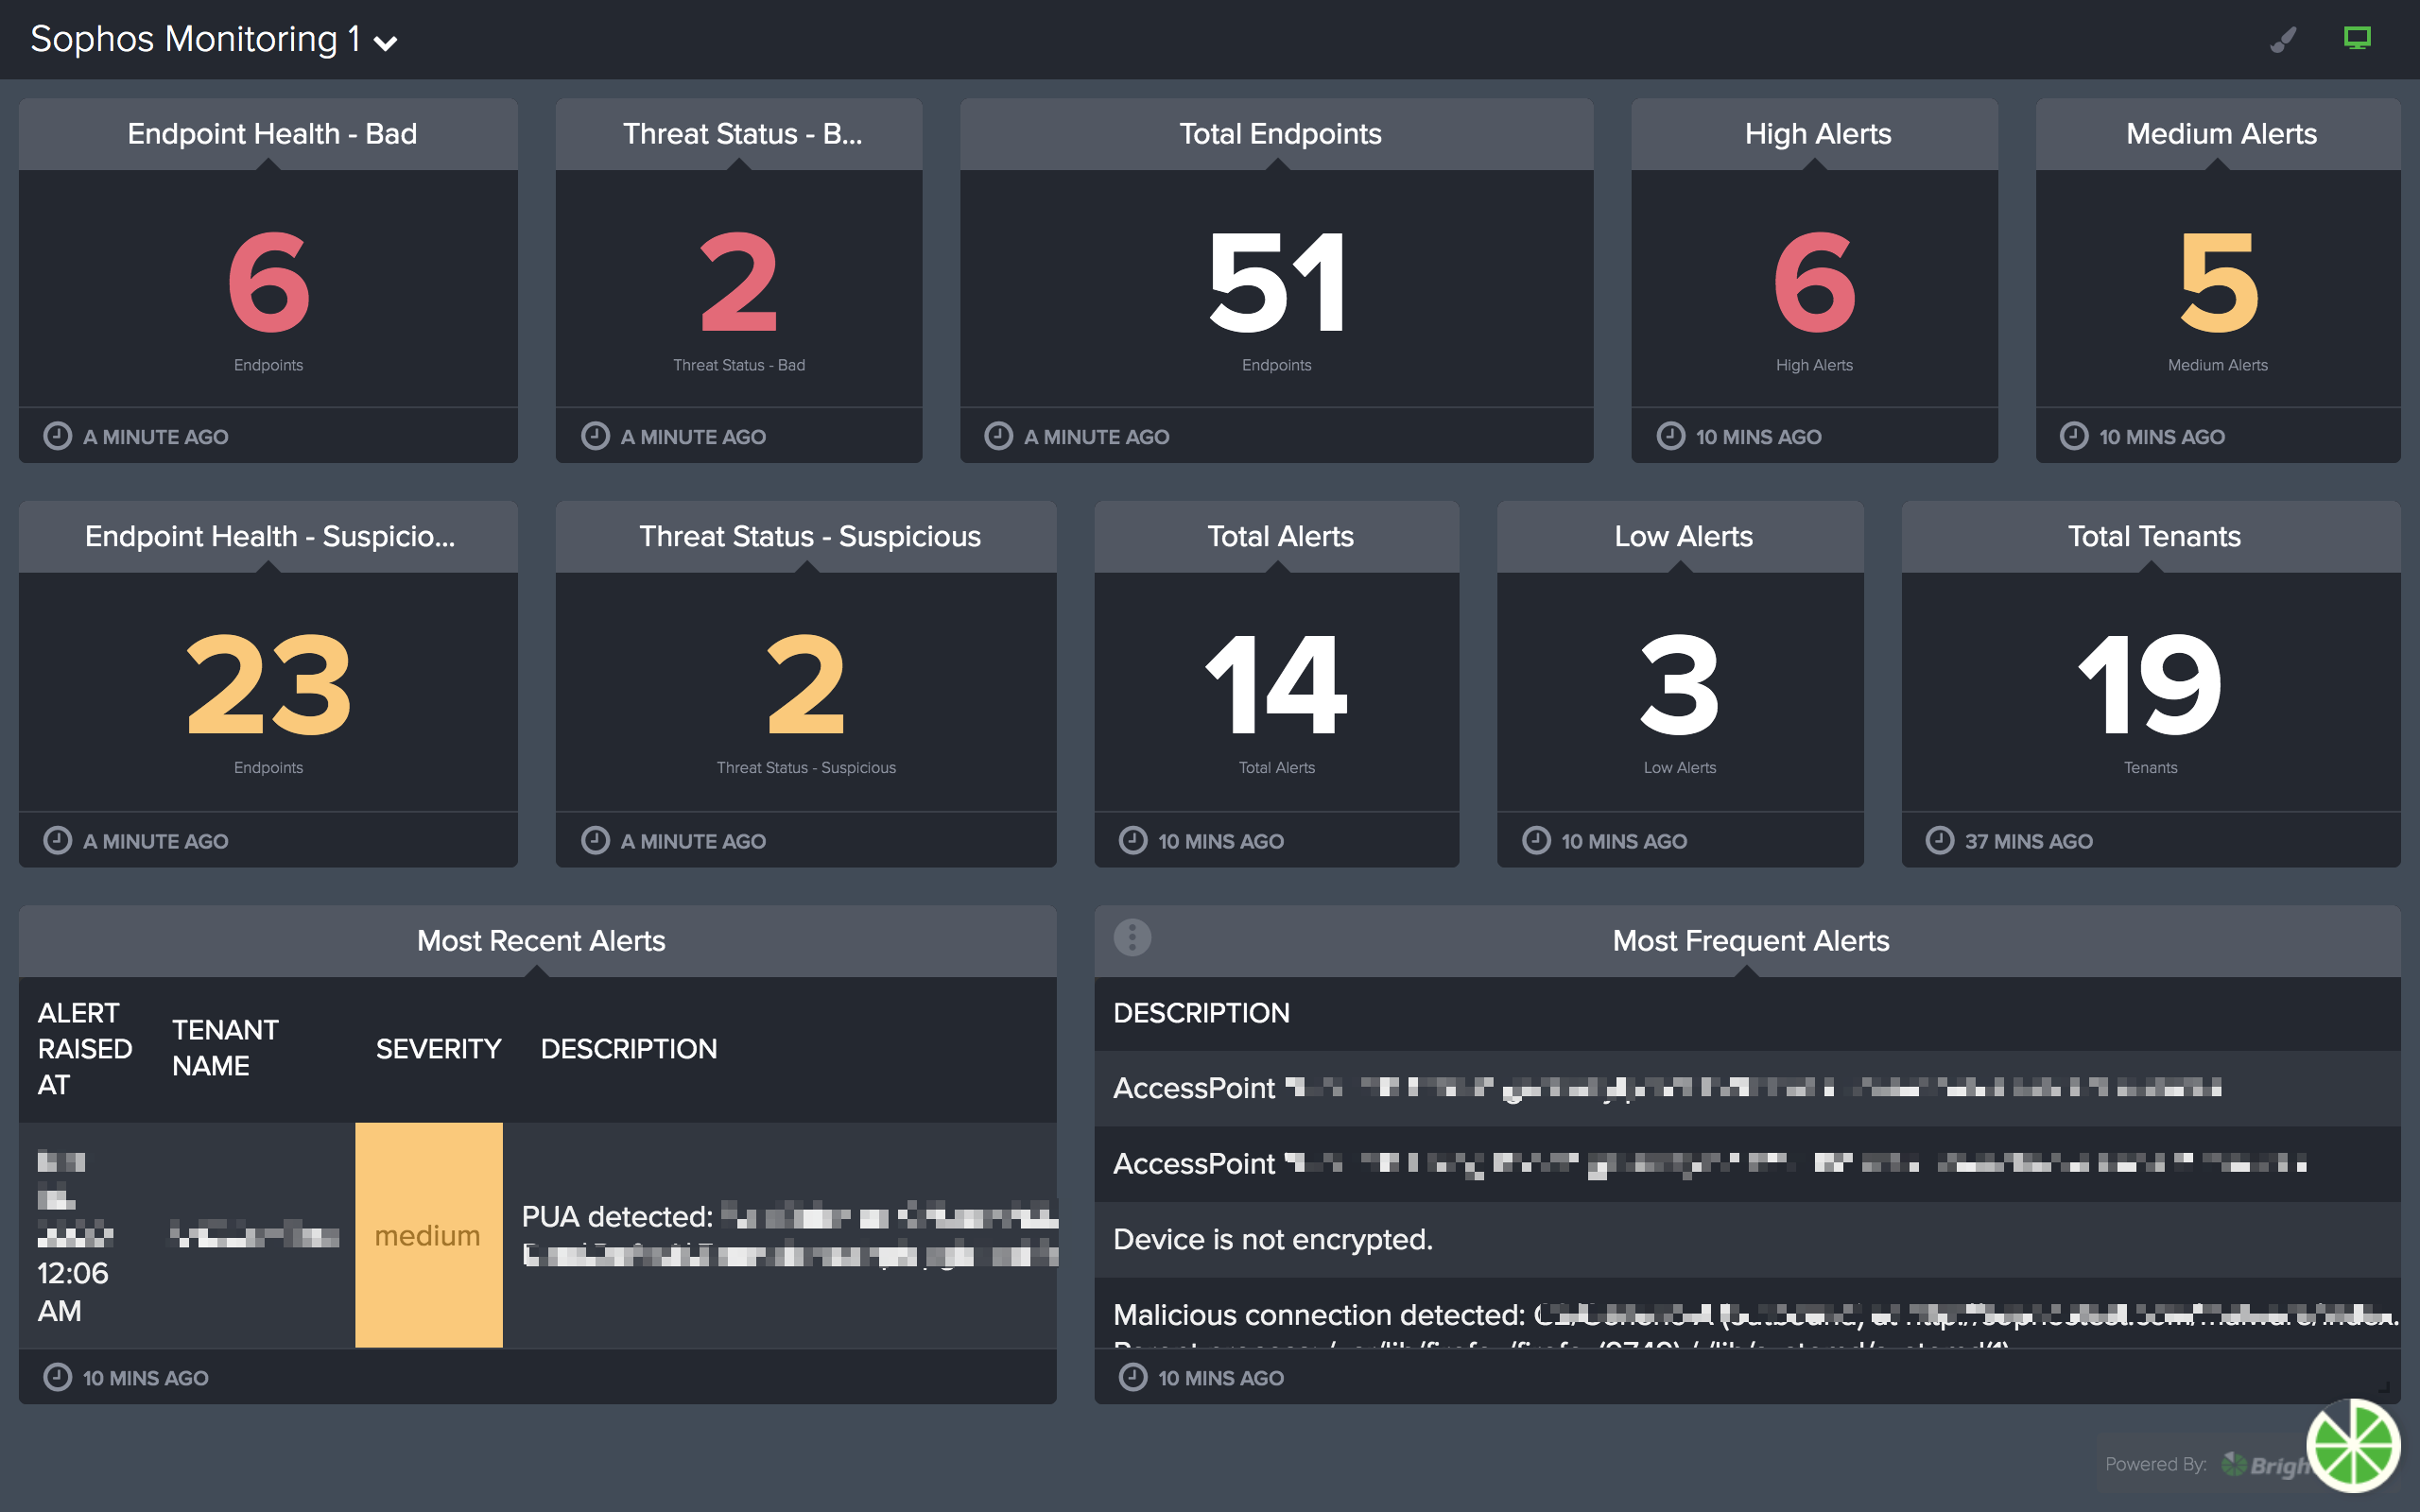Select the High Alerts widget title
This screenshot has width=2420, height=1512.
[x=1818, y=134]
